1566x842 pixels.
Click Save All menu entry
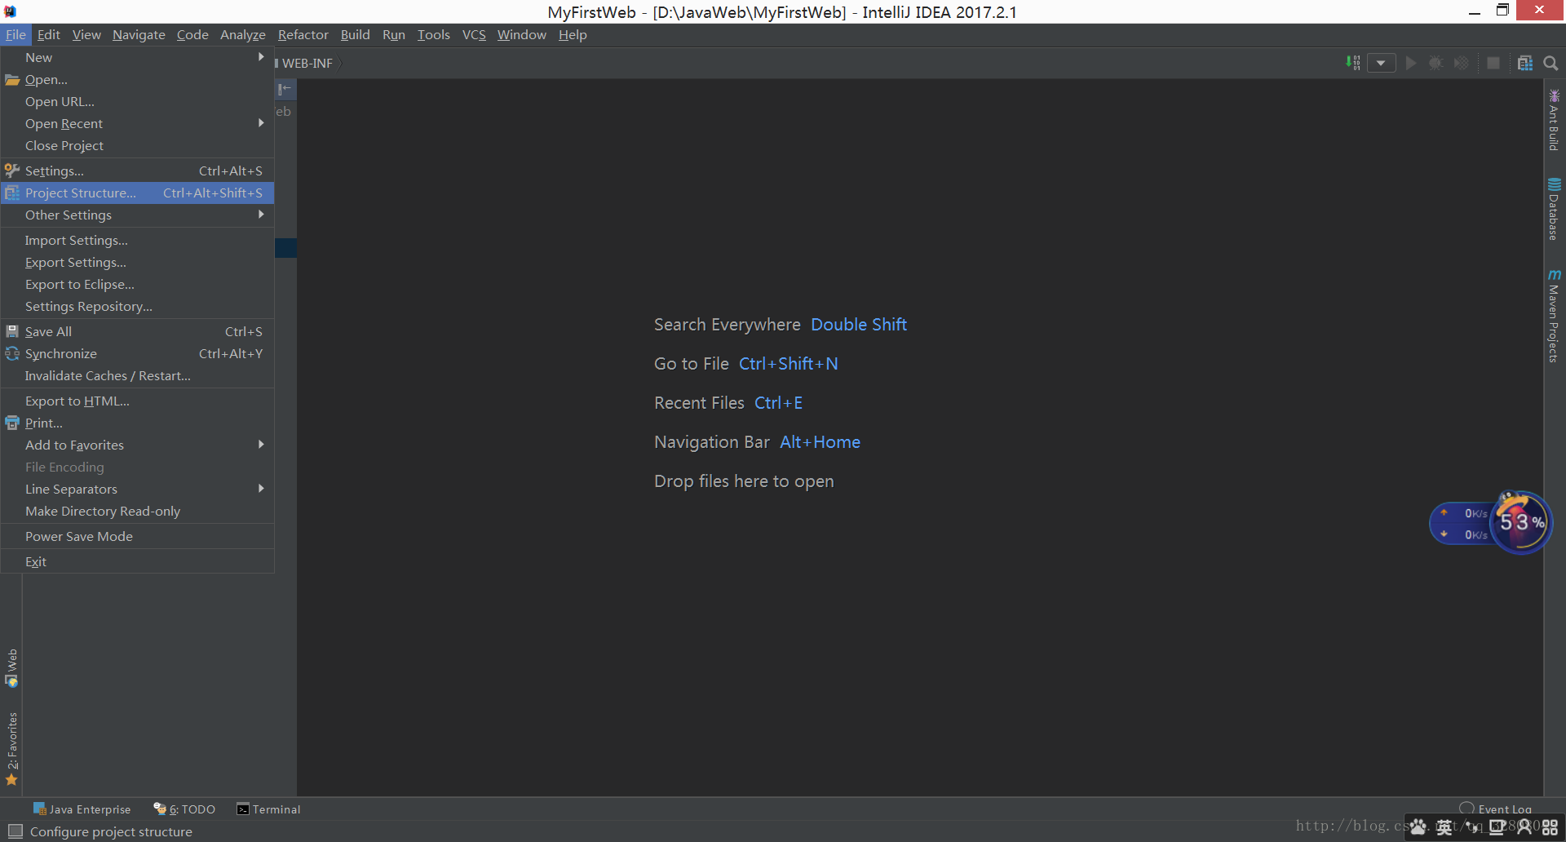click(x=137, y=331)
